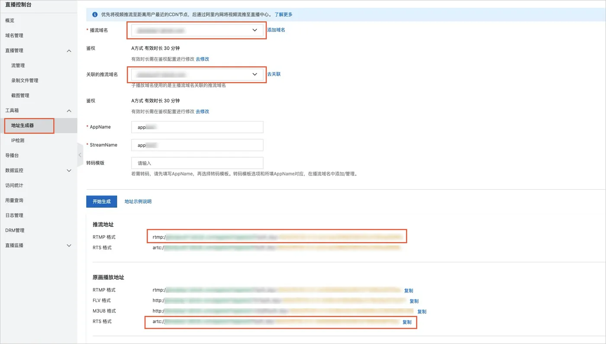
Task: Open 用量查询 page
Action: 14,201
